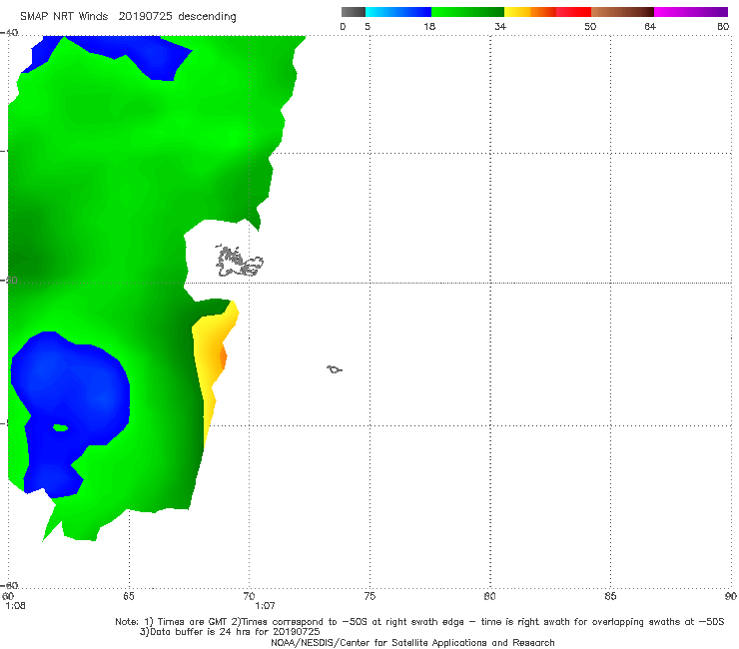Click the cyan-blue segment of the color bar
This screenshot has height=649, width=739.
(398, 12)
